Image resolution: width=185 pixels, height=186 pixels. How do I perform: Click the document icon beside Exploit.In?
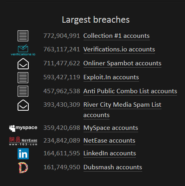pos(23,78)
